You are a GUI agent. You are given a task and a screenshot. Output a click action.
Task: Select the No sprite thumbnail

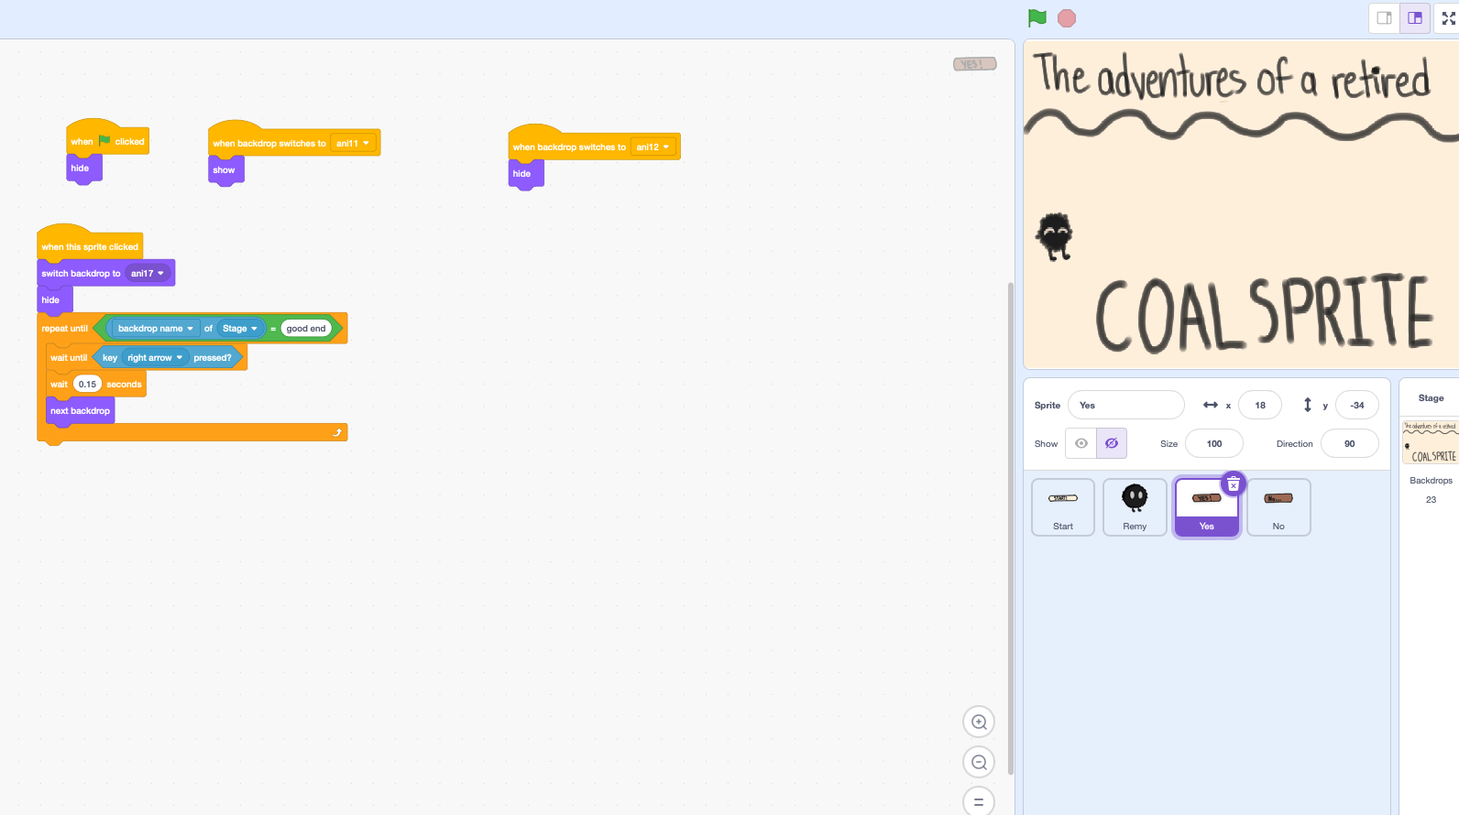[1278, 507]
